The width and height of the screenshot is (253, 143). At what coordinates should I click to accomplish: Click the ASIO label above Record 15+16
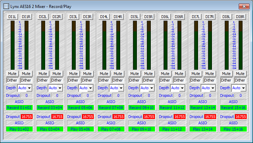coord(233,102)
